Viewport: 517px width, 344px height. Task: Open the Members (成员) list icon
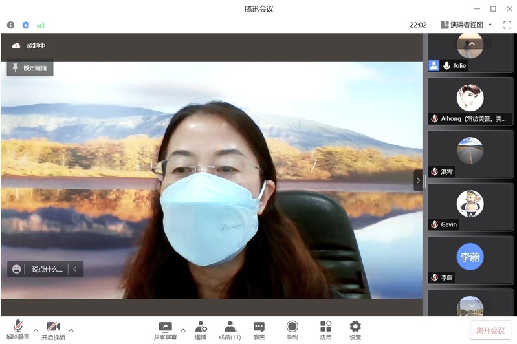230,330
